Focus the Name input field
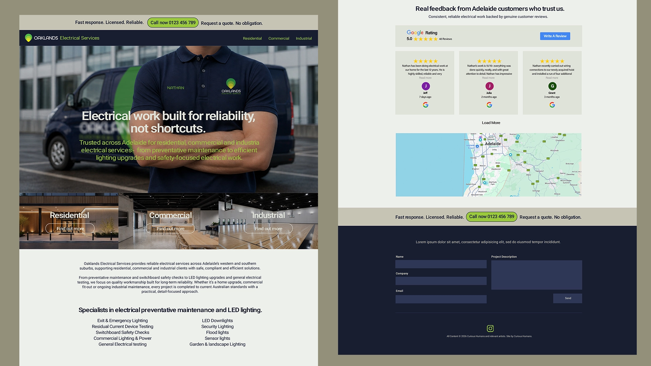 pos(441,264)
